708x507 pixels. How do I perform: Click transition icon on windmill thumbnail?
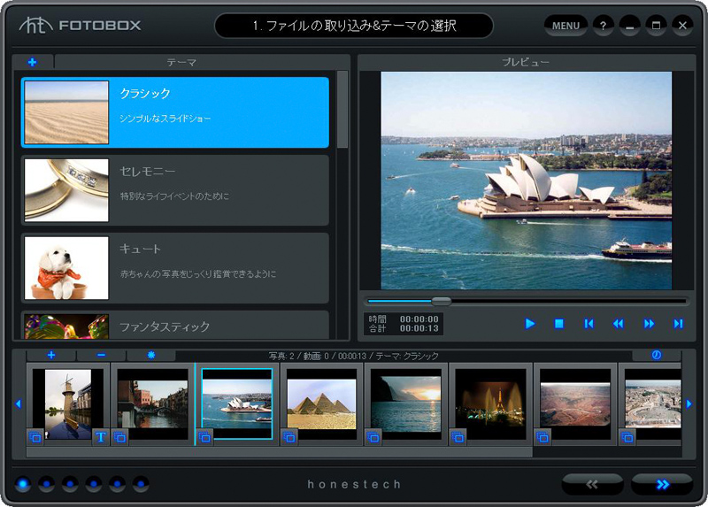(x=35, y=437)
